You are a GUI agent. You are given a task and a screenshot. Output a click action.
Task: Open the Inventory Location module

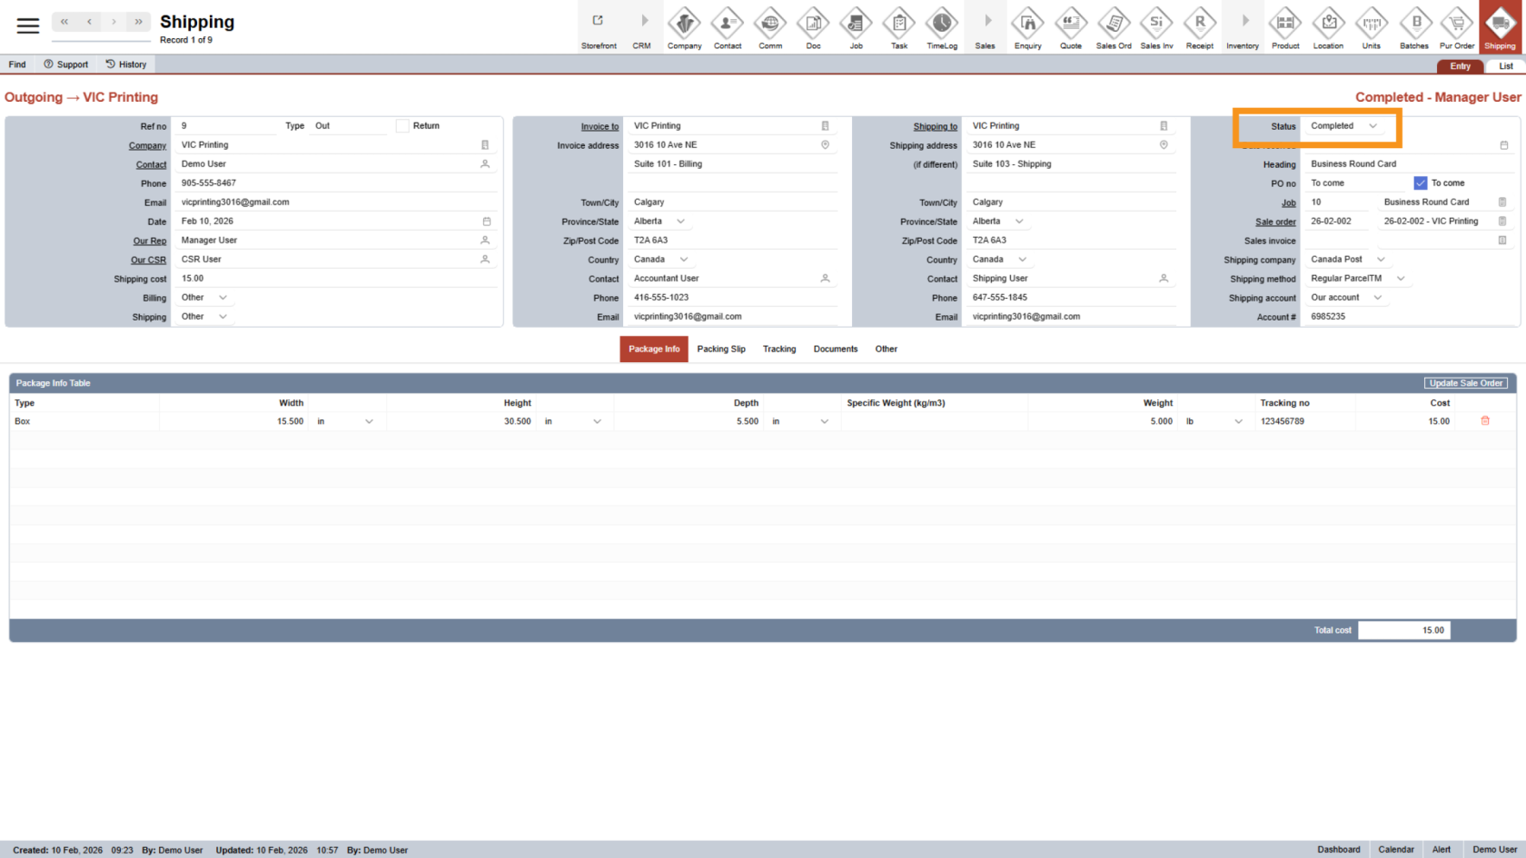click(x=1328, y=27)
